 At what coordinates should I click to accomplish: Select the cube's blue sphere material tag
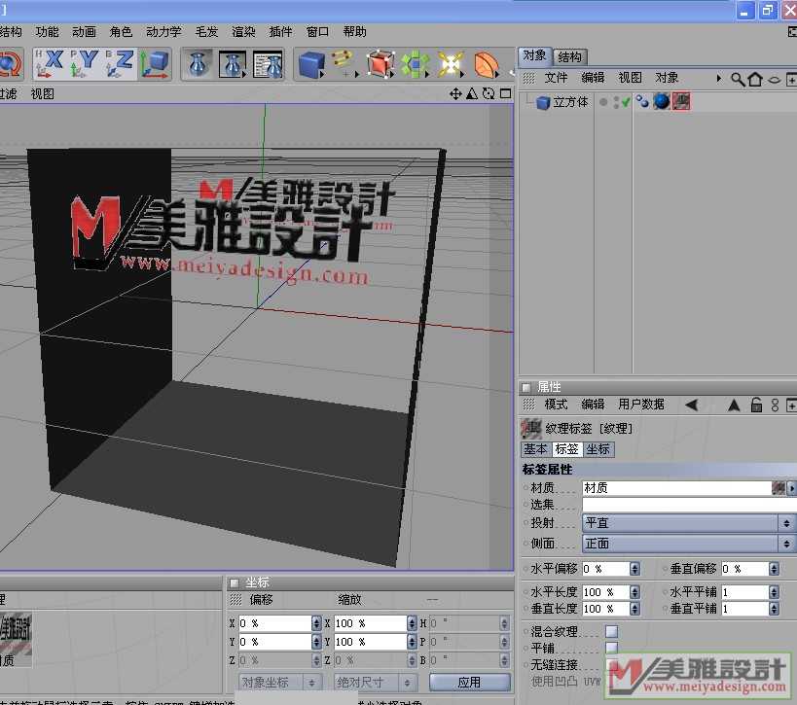(x=662, y=101)
